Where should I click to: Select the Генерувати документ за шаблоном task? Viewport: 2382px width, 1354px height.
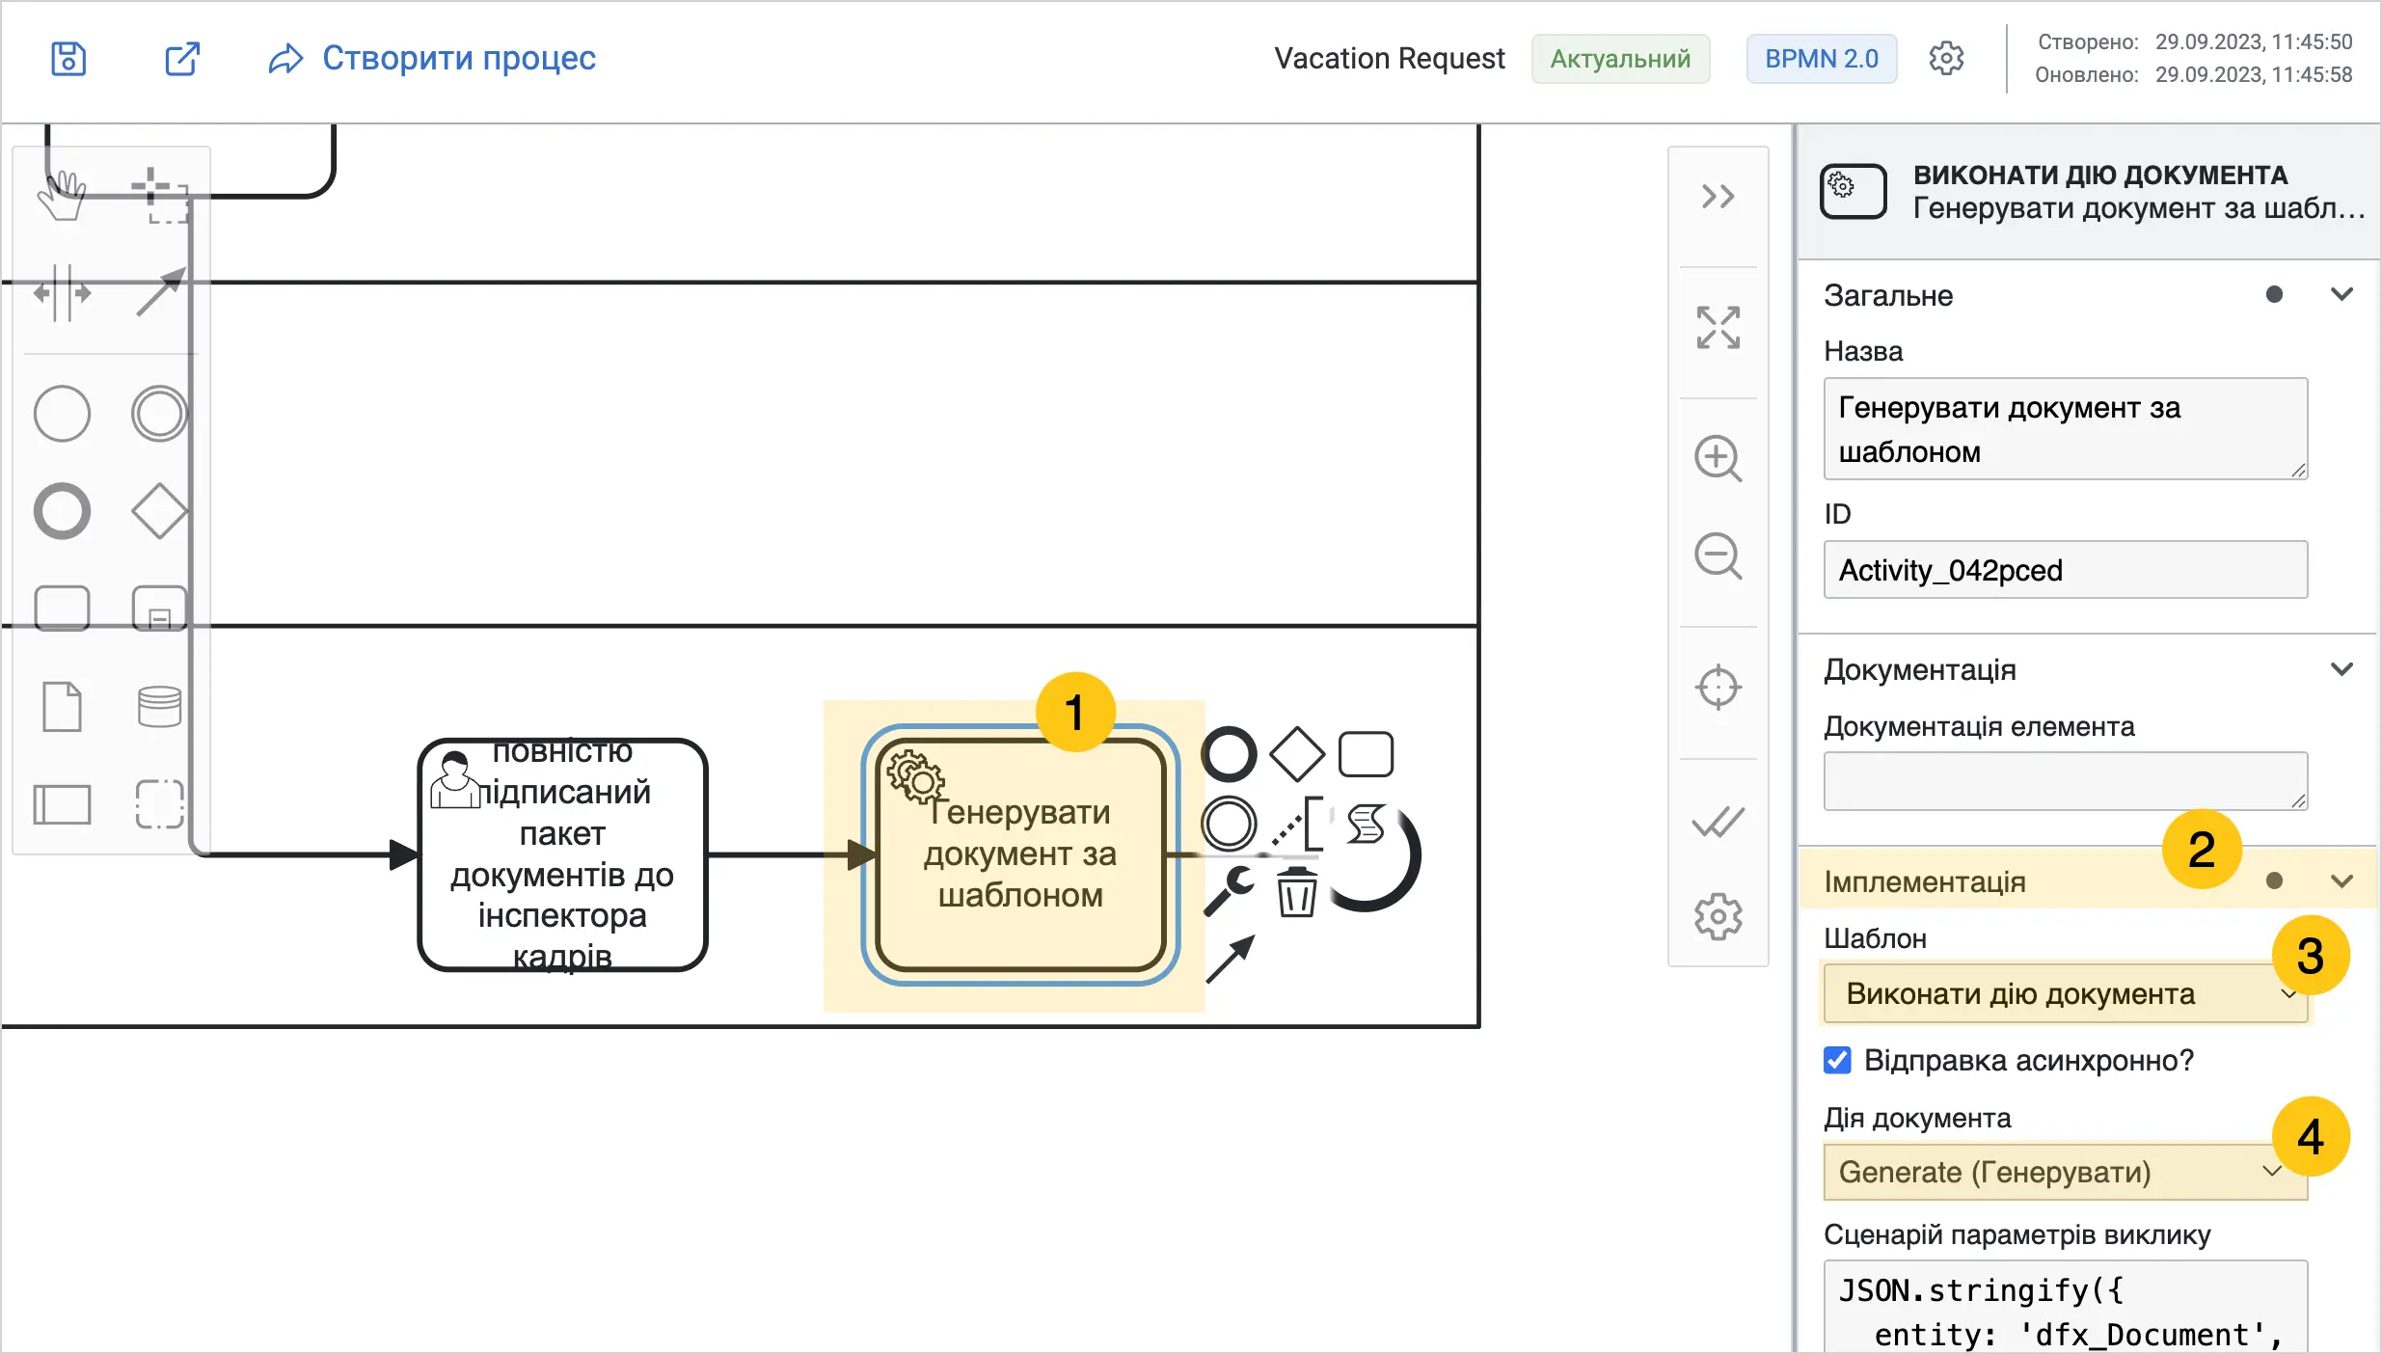pyautogui.click(x=1020, y=854)
